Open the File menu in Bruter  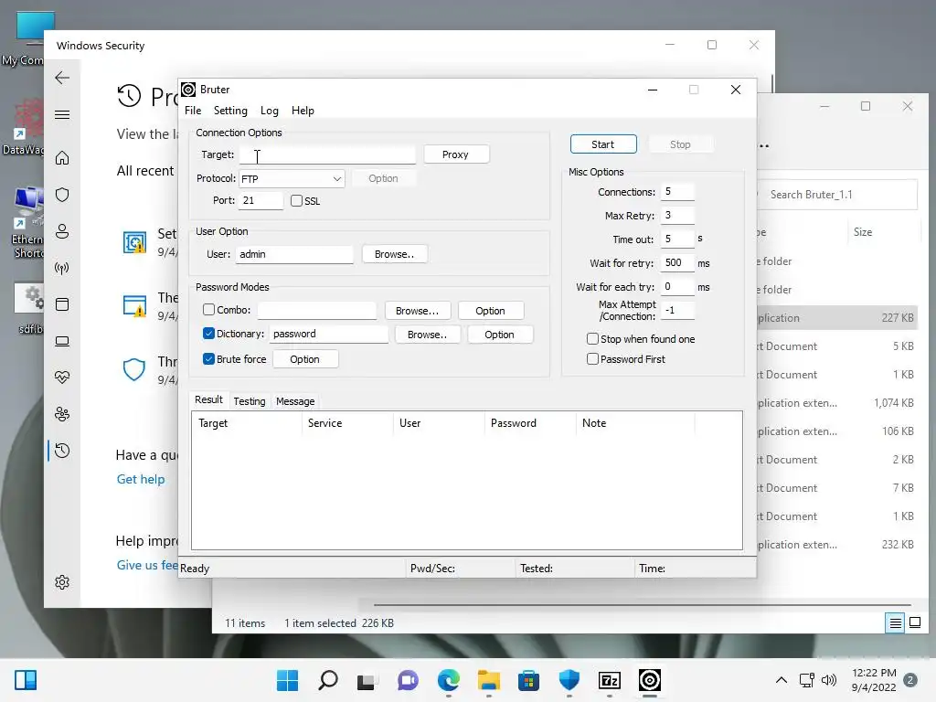tap(193, 111)
